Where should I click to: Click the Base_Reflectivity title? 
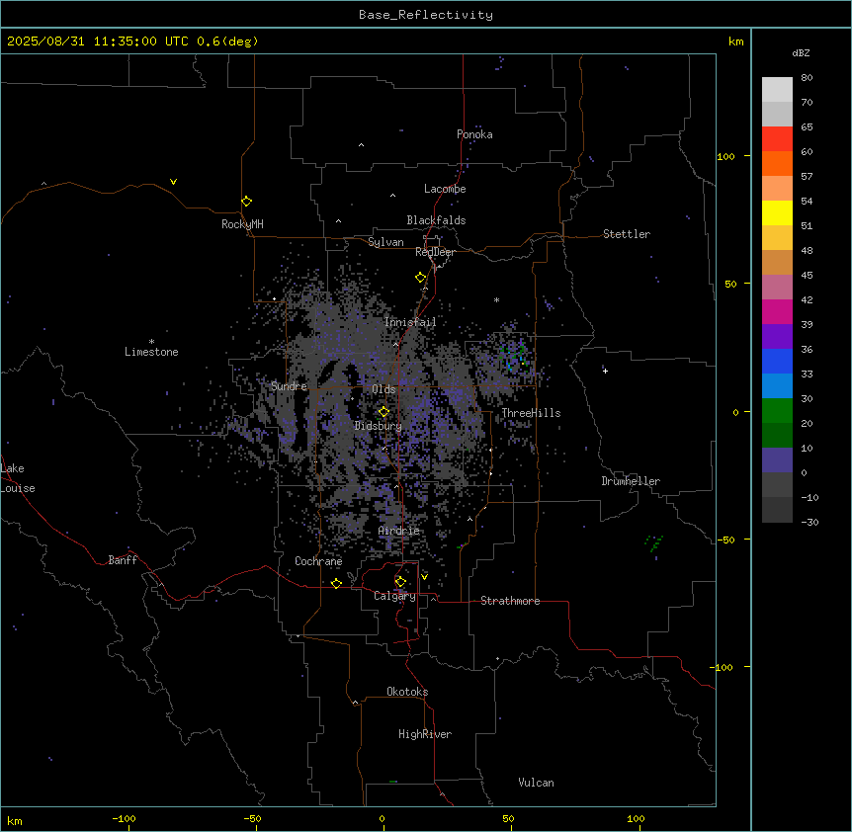(x=426, y=15)
